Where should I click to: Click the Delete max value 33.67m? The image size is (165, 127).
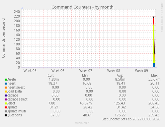(154, 79)
